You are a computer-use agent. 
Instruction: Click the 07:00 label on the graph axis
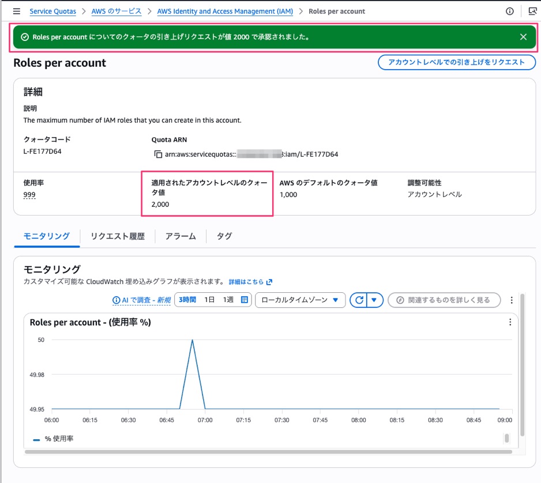[205, 420]
